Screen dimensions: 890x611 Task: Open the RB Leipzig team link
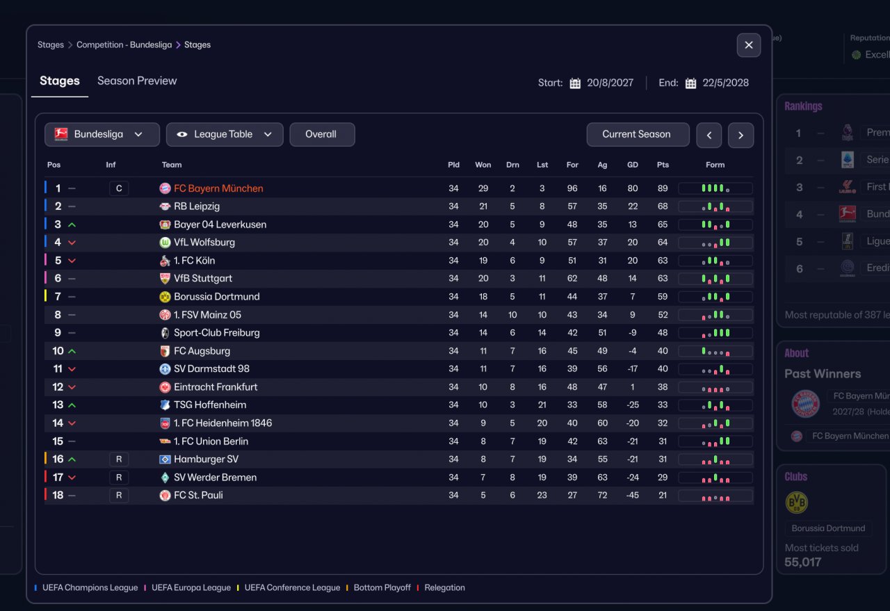tap(197, 206)
